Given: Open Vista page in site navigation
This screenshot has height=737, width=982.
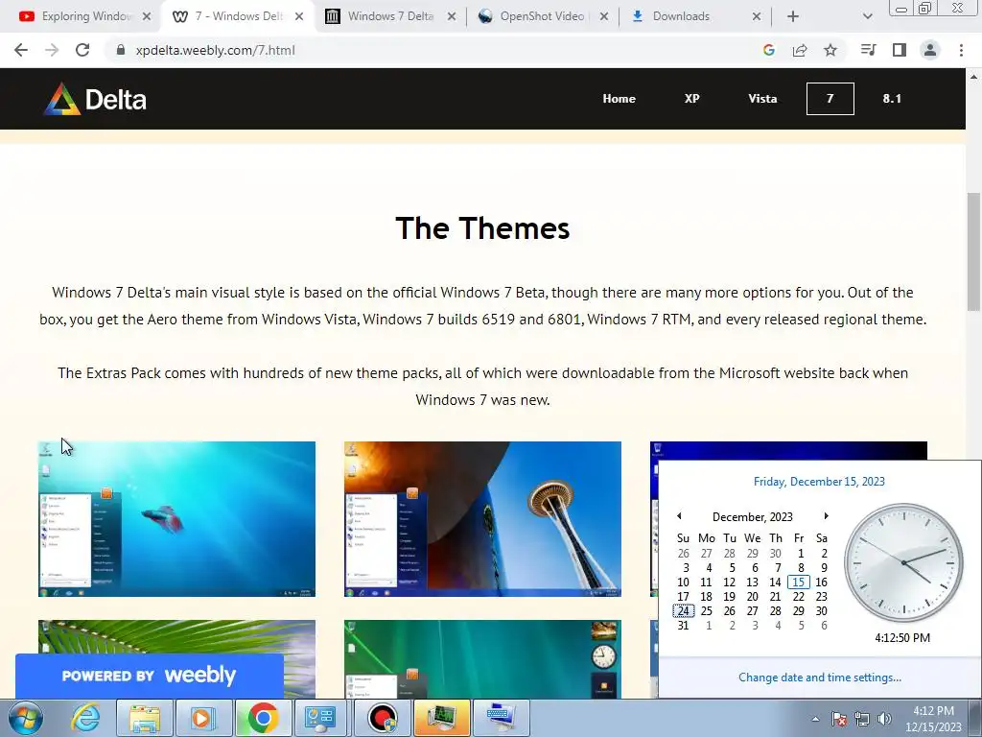Looking at the screenshot, I should click(762, 99).
